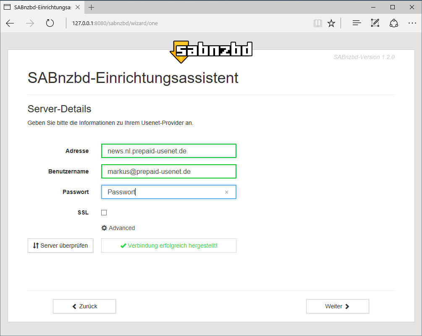Screen dimensions: 422x336
Task: Add page to favorites star icon
Action: [x=331, y=23]
